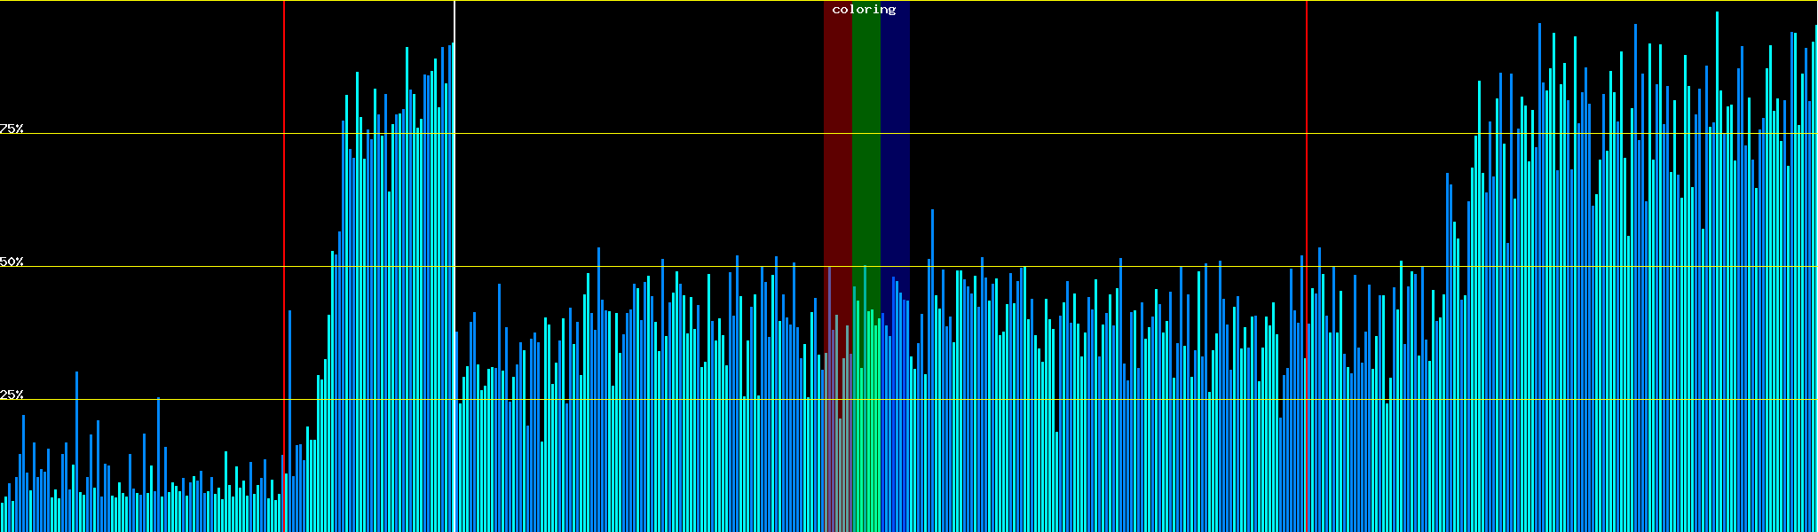1818x532 pixels.
Task: Click the bright green bar inside green band
Action: coord(865,399)
